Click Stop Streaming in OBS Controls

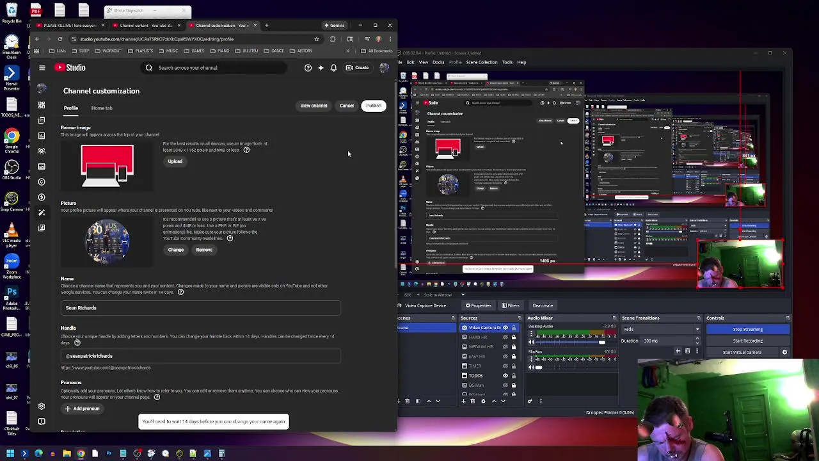[748, 329]
